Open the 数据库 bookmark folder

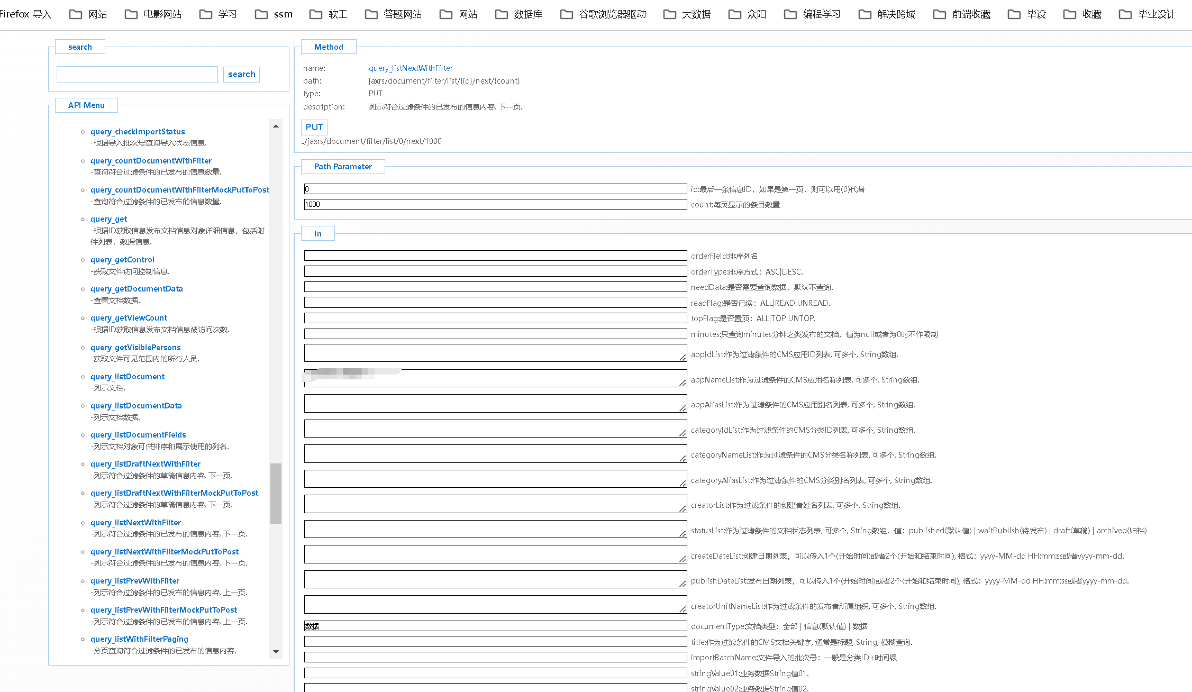[x=519, y=14]
